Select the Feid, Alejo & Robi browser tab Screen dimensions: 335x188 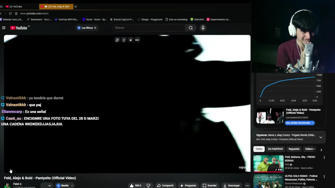(x=56, y=7)
